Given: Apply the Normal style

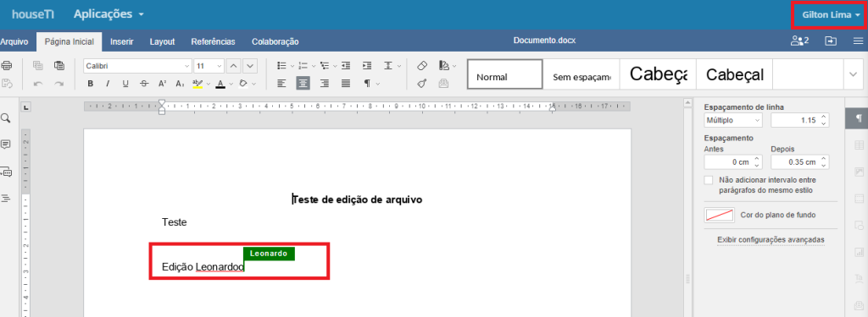Looking at the screenshot, I should tap(505, 74).
